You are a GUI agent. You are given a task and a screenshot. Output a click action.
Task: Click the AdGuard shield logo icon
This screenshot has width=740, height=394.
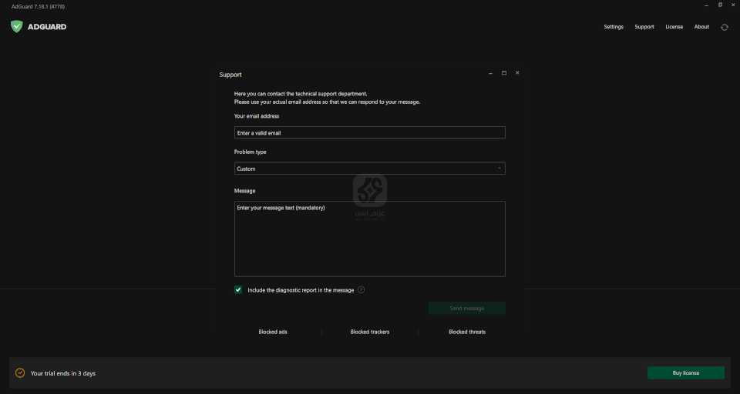coord(16,26)
